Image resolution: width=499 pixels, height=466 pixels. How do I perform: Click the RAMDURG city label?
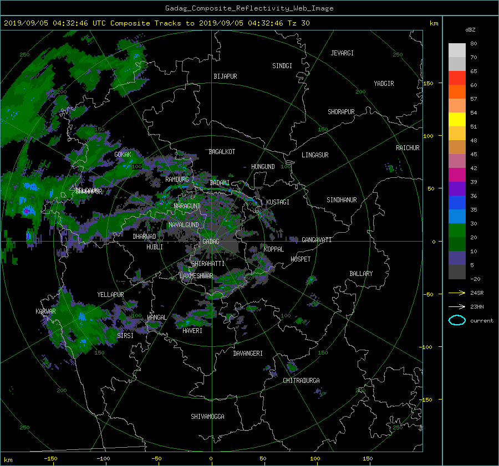[177, 180]
